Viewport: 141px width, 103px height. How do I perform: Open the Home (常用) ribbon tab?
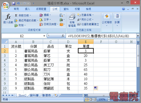click(x=16, y=9)
